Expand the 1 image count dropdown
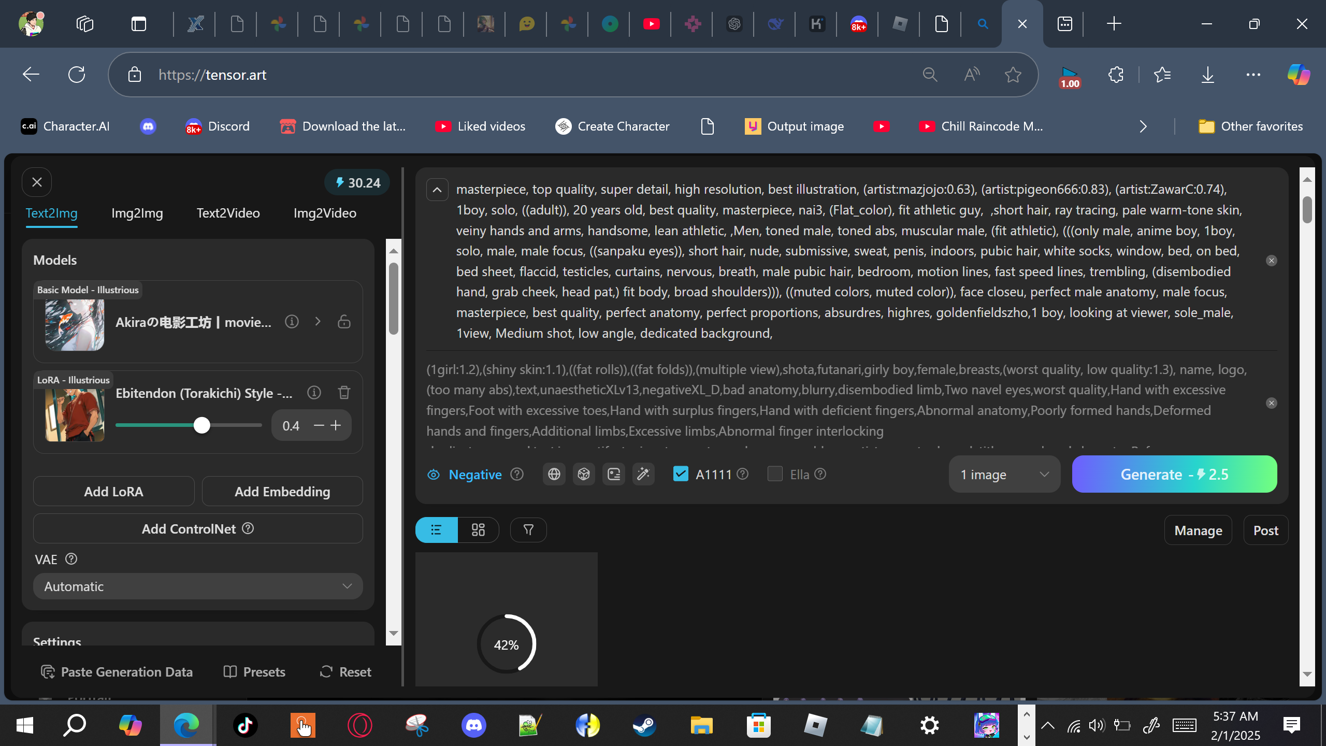 1004,475
